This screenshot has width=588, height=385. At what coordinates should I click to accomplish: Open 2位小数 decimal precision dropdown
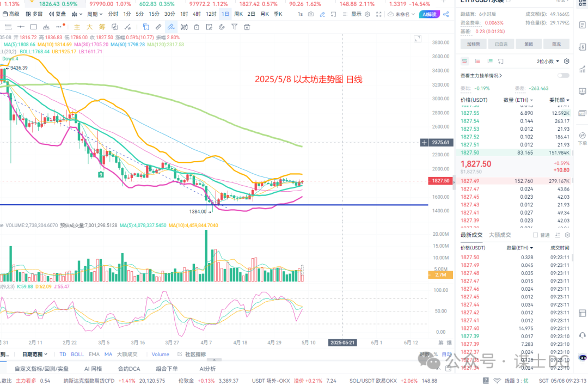(x=548, y=61)
